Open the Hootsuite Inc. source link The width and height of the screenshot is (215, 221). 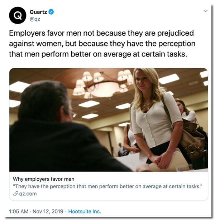(85, 211)
